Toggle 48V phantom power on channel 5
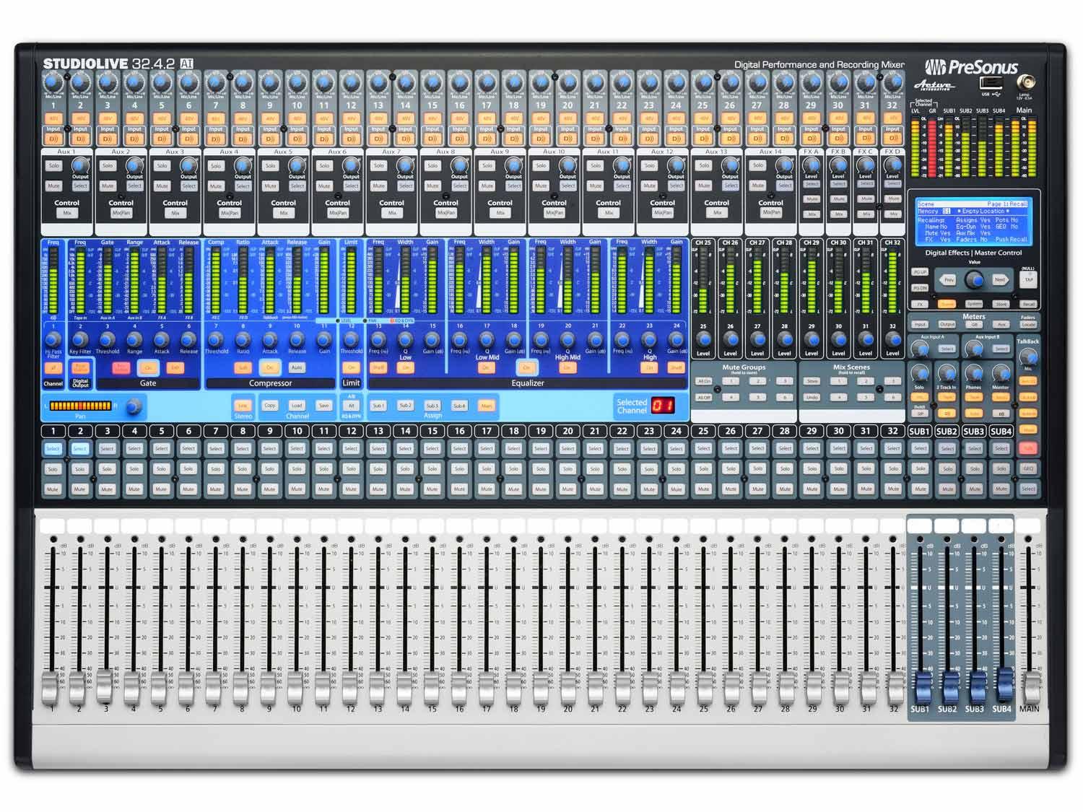Viewport: 1083px width, 812px height. click(x=162, y=118)
